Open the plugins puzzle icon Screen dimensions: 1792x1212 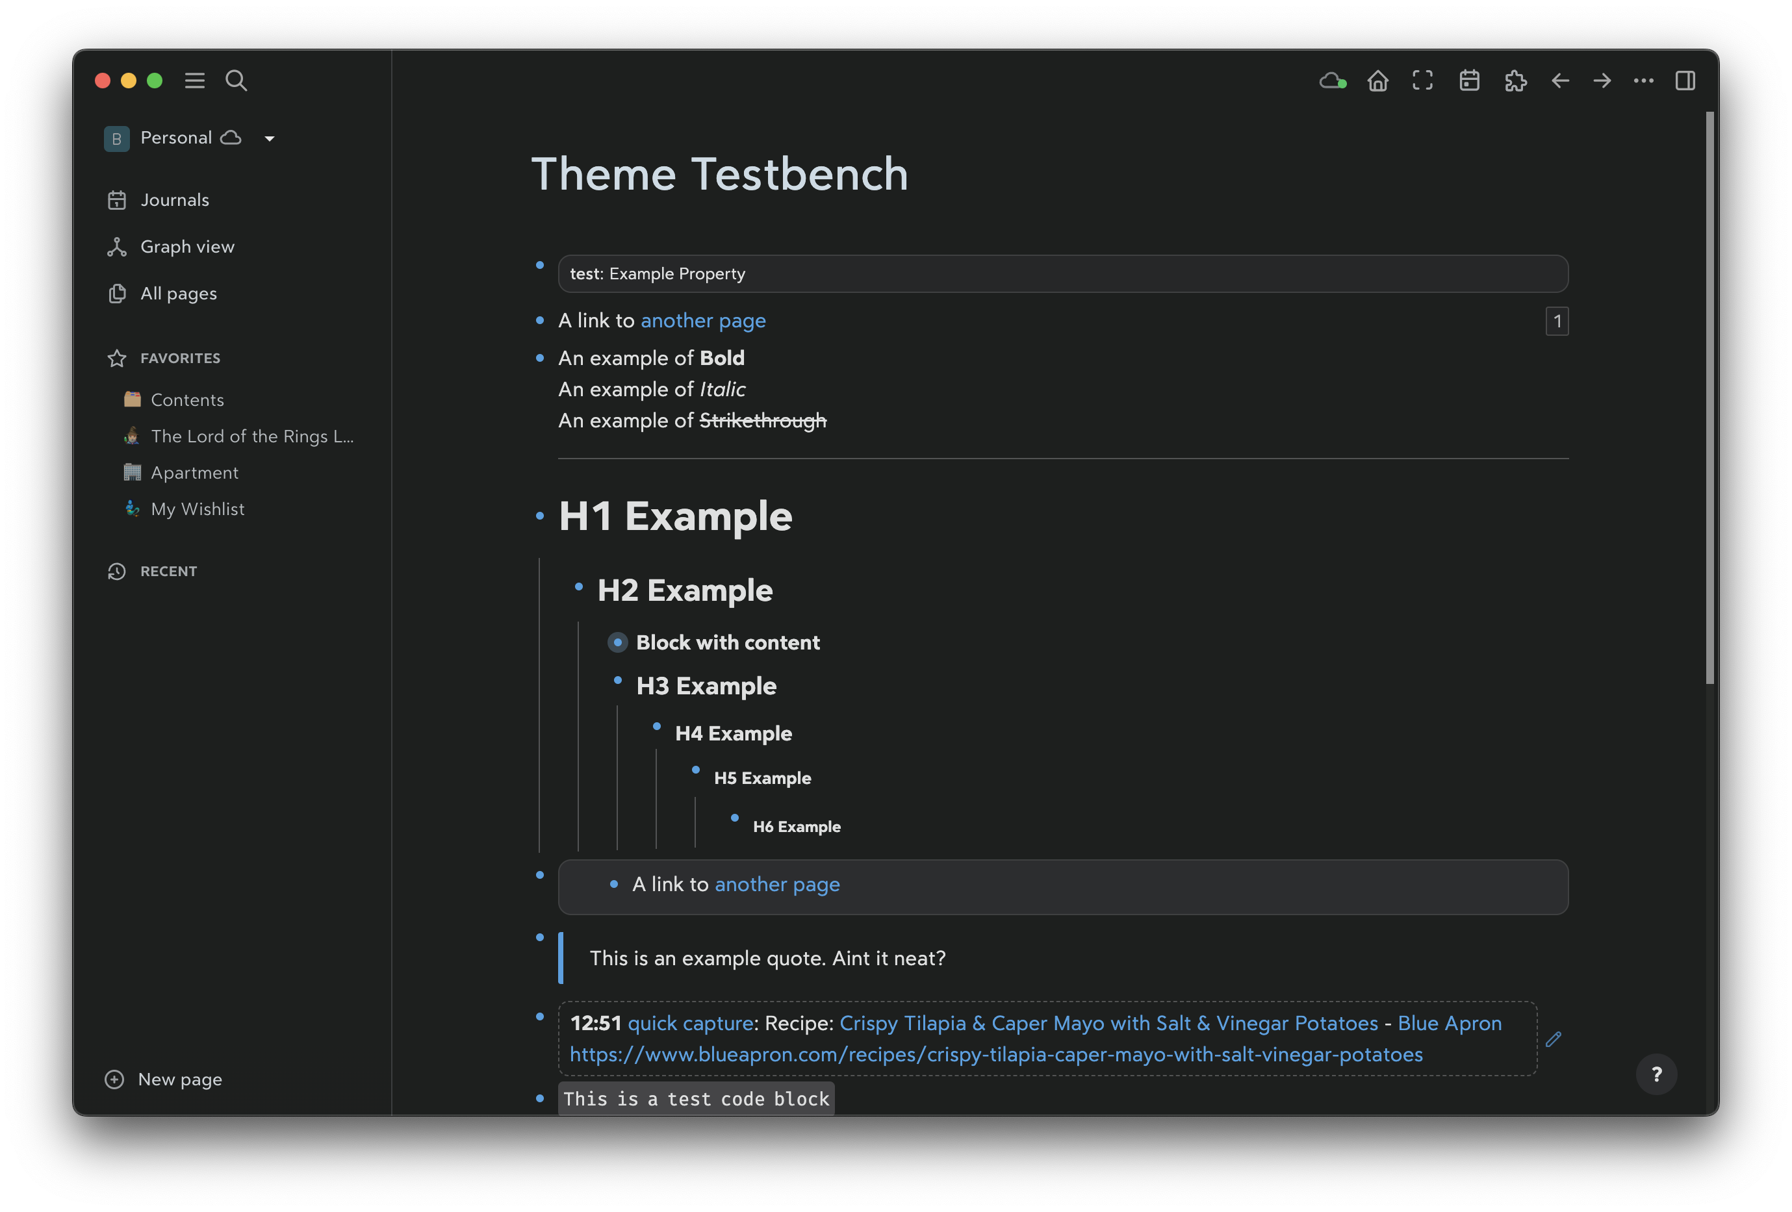1515,81
